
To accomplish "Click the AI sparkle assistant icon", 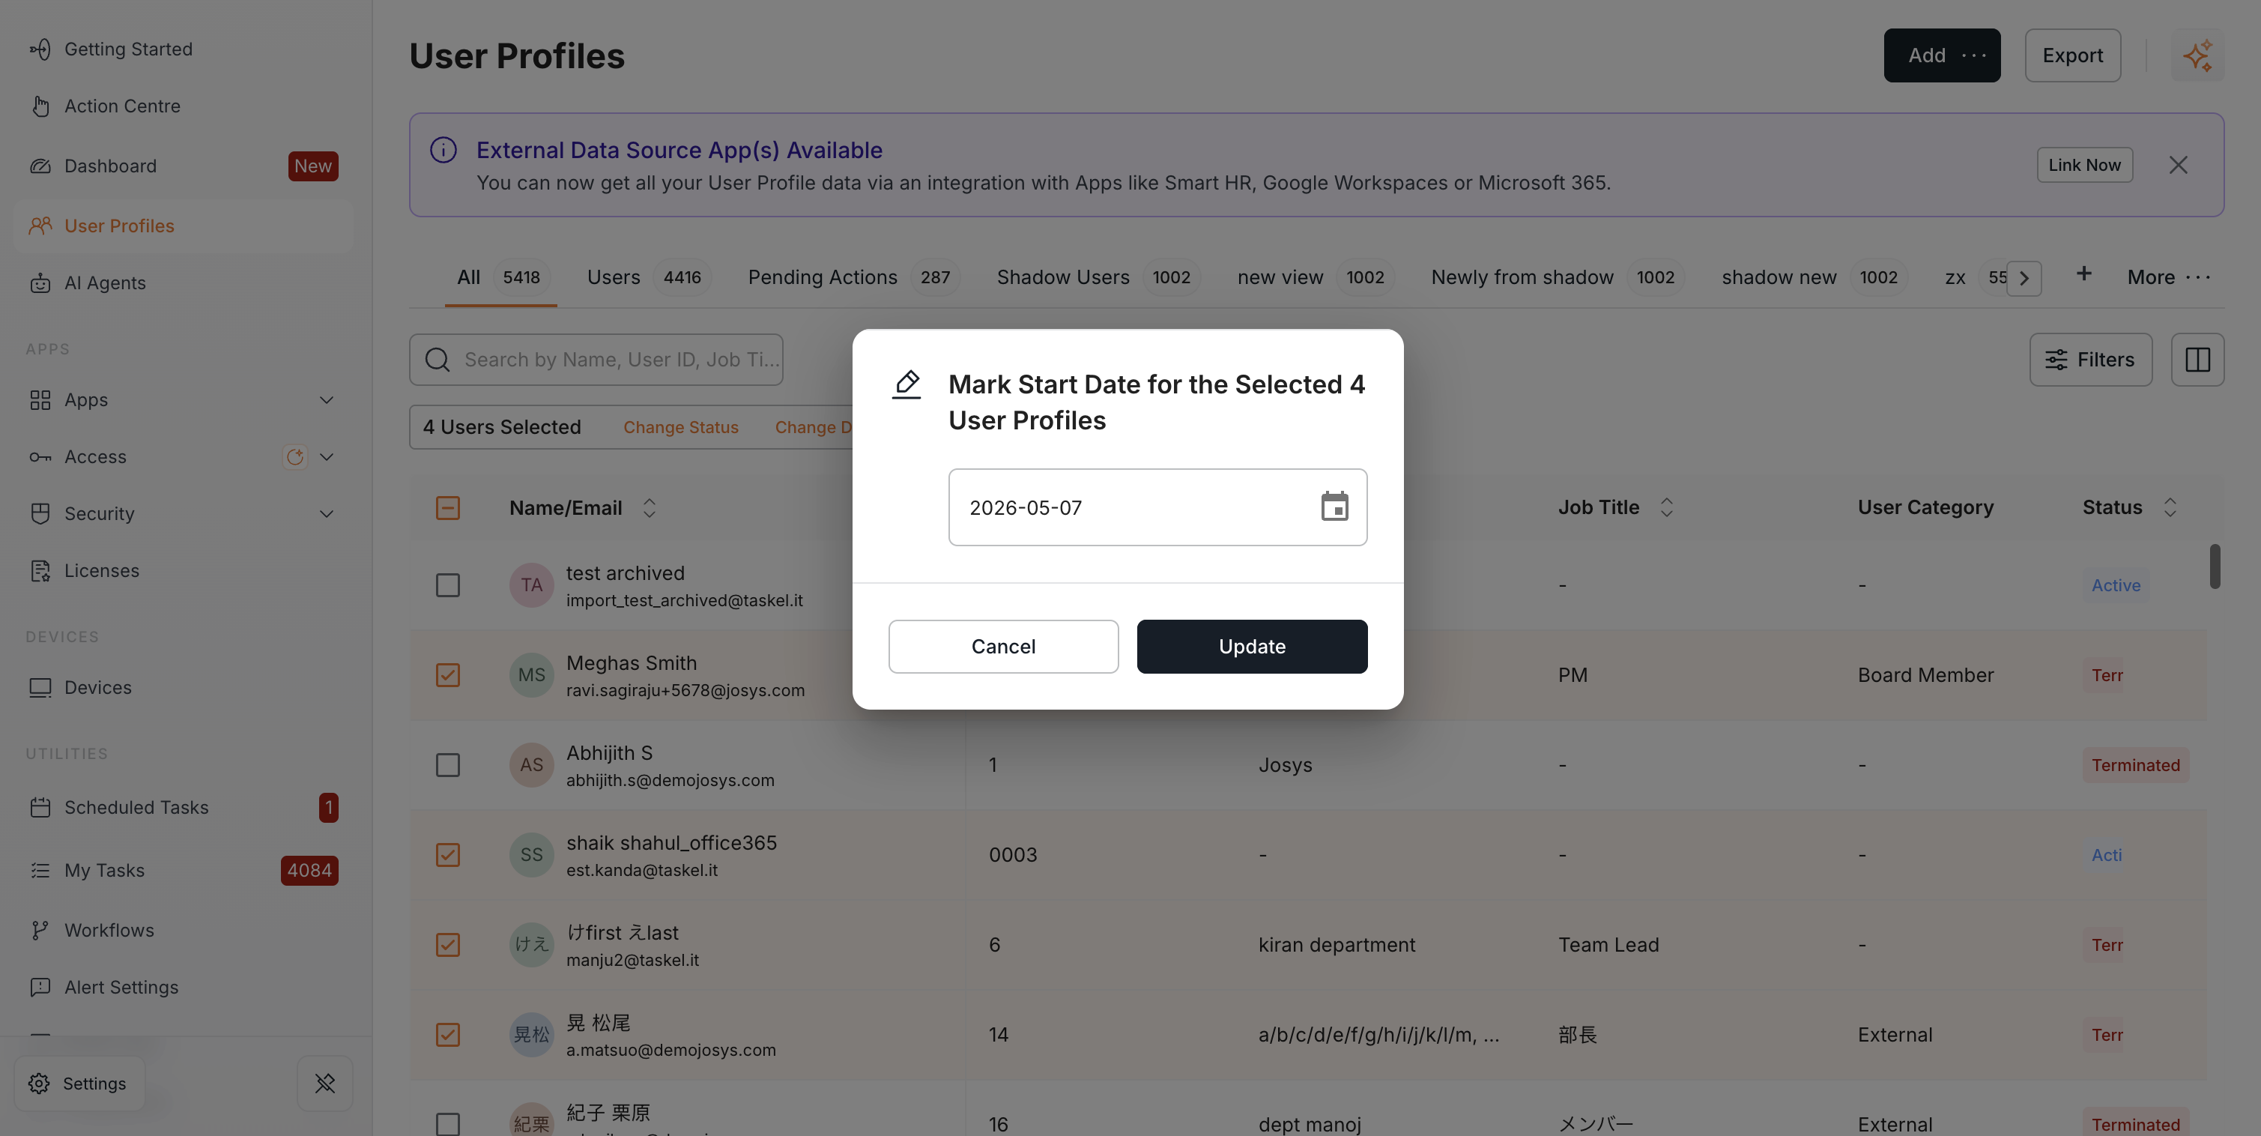I will point(2197,55).
